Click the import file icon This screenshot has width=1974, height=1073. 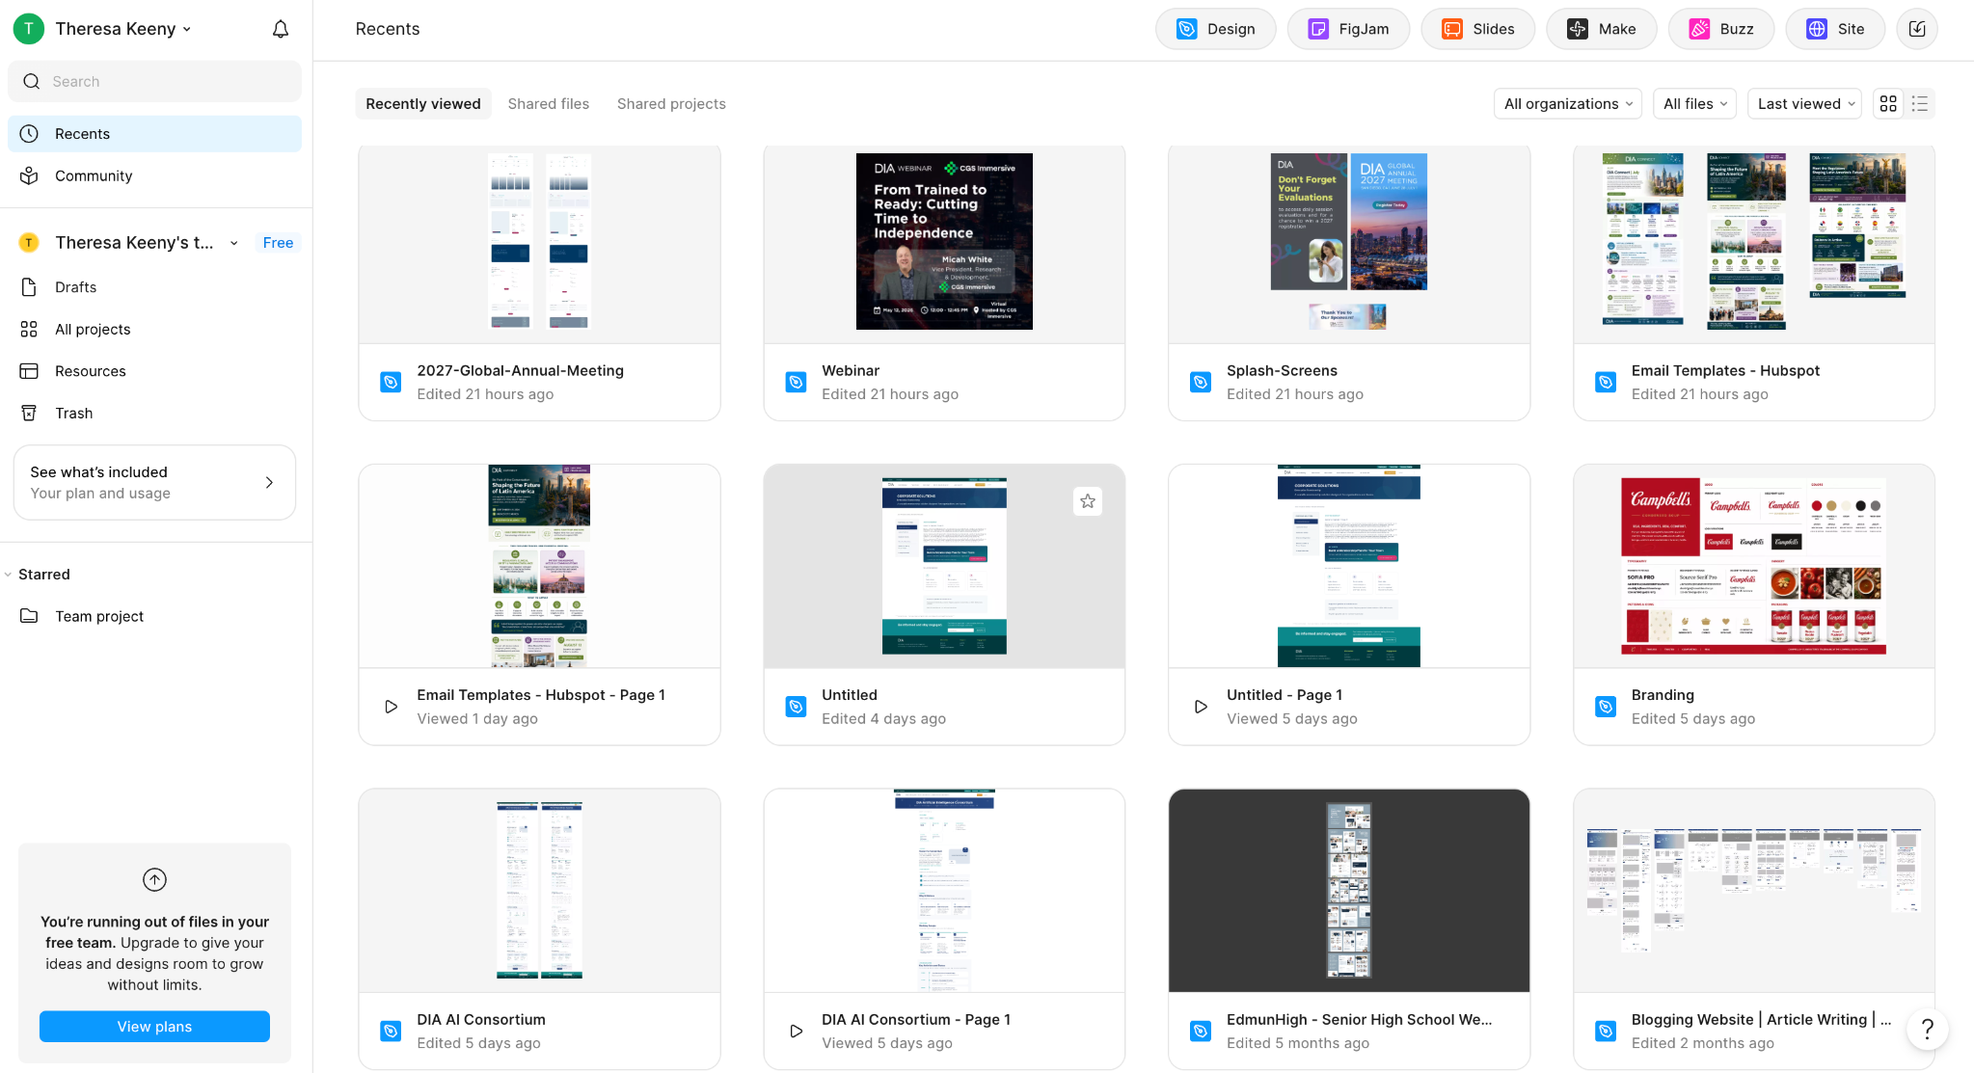click(1917, 29)
